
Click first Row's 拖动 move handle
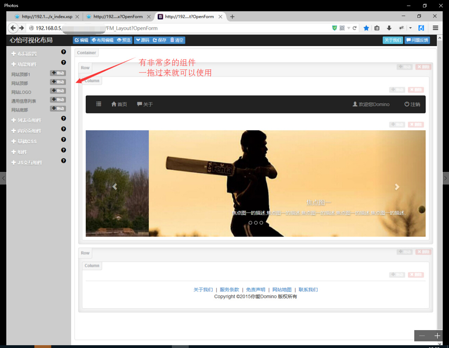[x=405, y=67]
